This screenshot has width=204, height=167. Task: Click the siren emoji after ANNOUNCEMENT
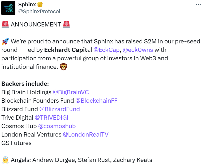point(67,25)
